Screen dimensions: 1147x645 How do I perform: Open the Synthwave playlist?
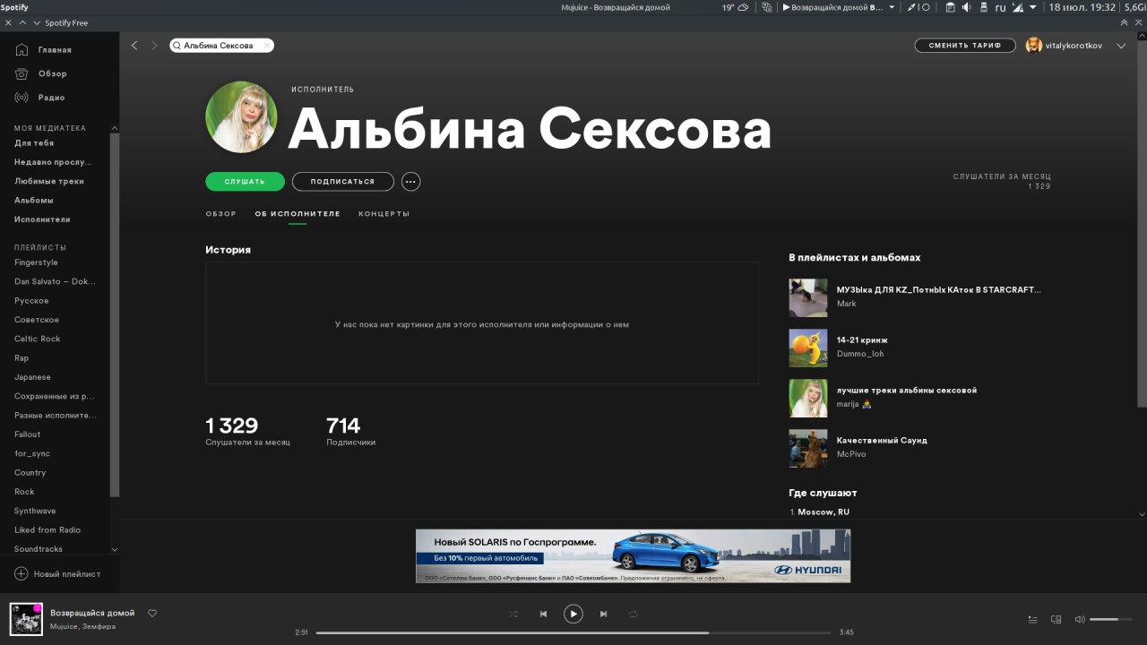(35, 511)
